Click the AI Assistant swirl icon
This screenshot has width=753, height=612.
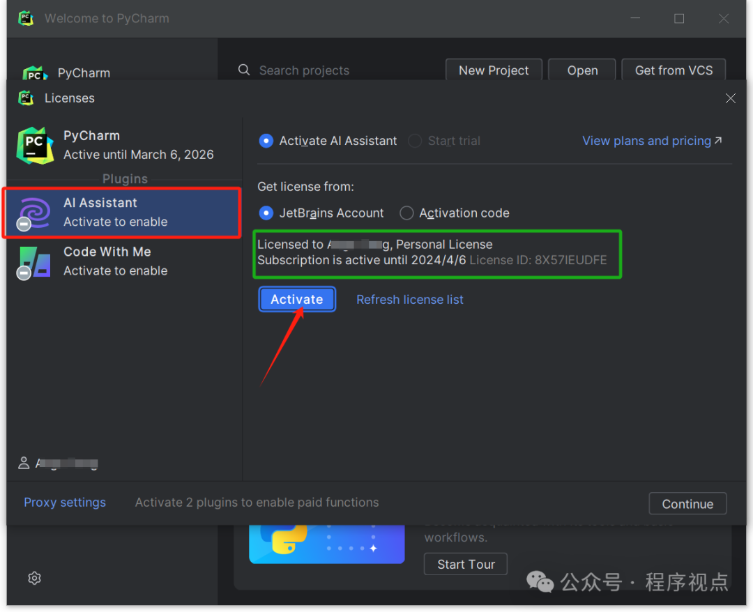pos(34,213)
